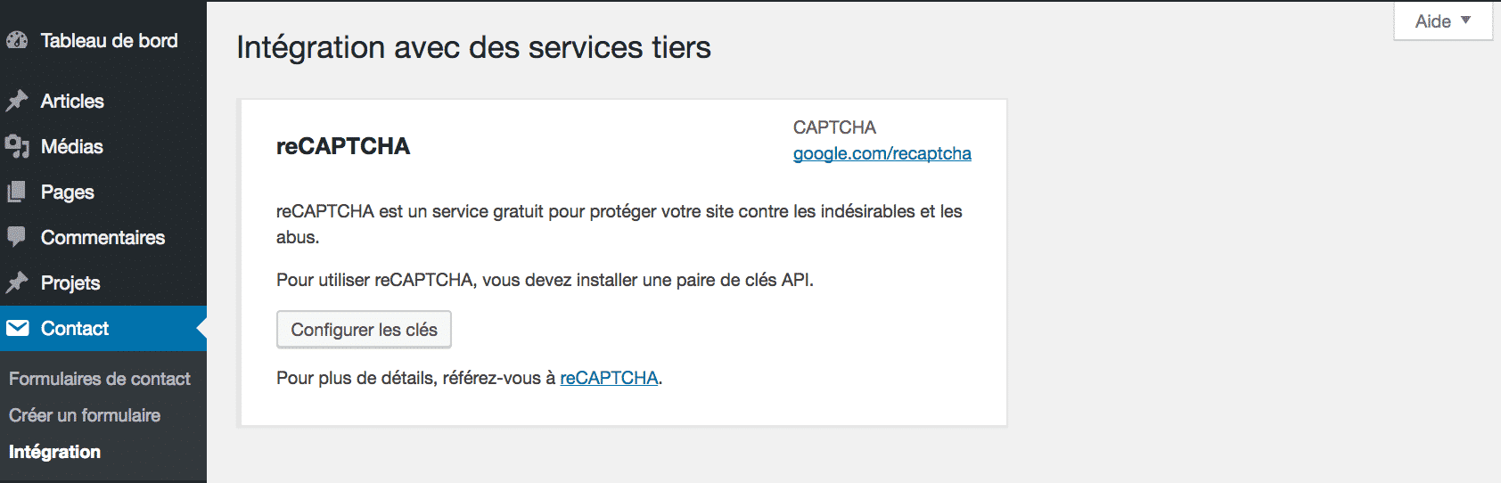1501x483 pixels.
Task: Go to the Commentaires menu label
Action: (103, 237)
